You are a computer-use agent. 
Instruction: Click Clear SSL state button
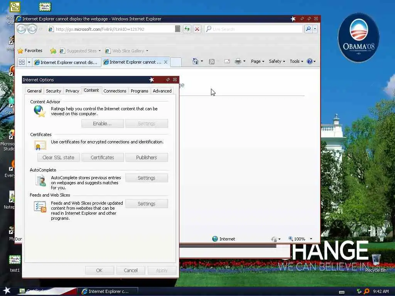(x=59, y=158)
